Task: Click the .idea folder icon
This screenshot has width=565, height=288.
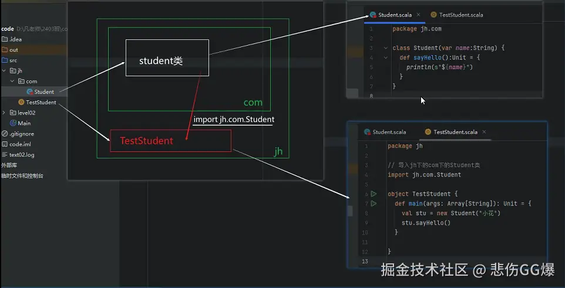Action: 4,39
